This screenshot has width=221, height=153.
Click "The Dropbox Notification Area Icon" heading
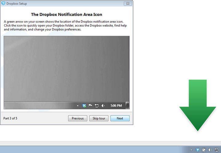tap(66, 14)
